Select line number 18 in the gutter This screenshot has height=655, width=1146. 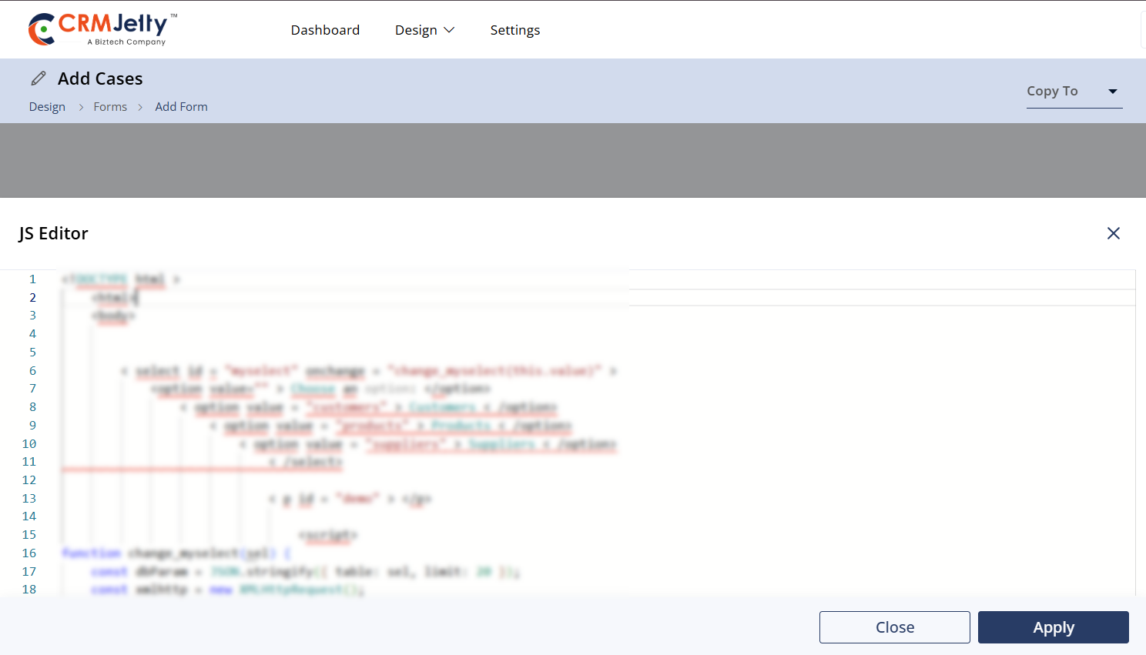[x=29, y=590]
